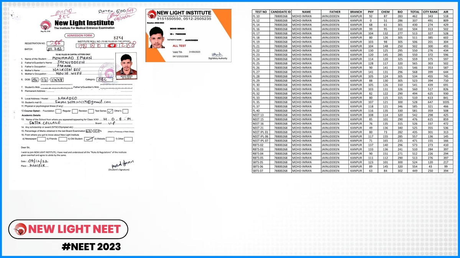The height and width of the screenshot is (258, 460).
Task: Click the TEST NO column header
Action: 261,12
